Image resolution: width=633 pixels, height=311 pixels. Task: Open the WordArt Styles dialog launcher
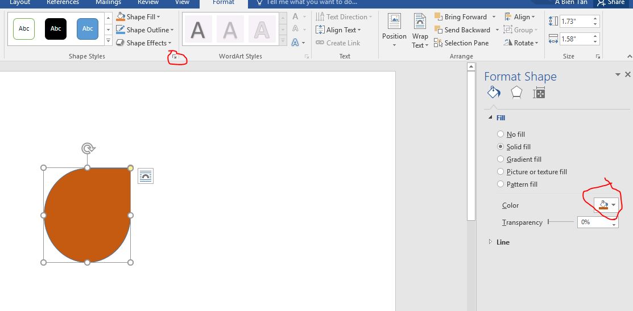coord(307,57)
